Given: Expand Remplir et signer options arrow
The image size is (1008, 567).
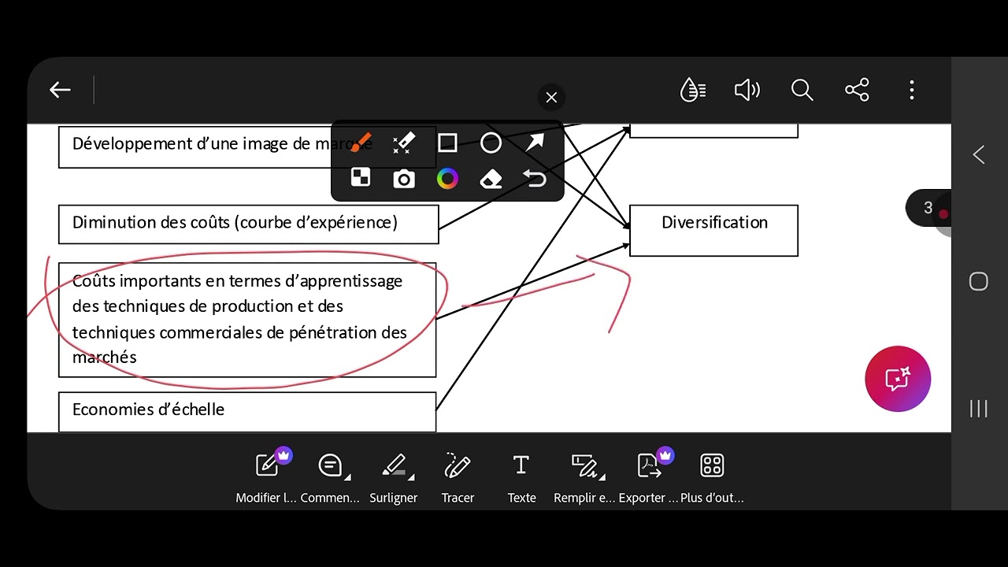Looking at the screenshot, I should click(602, 476).
